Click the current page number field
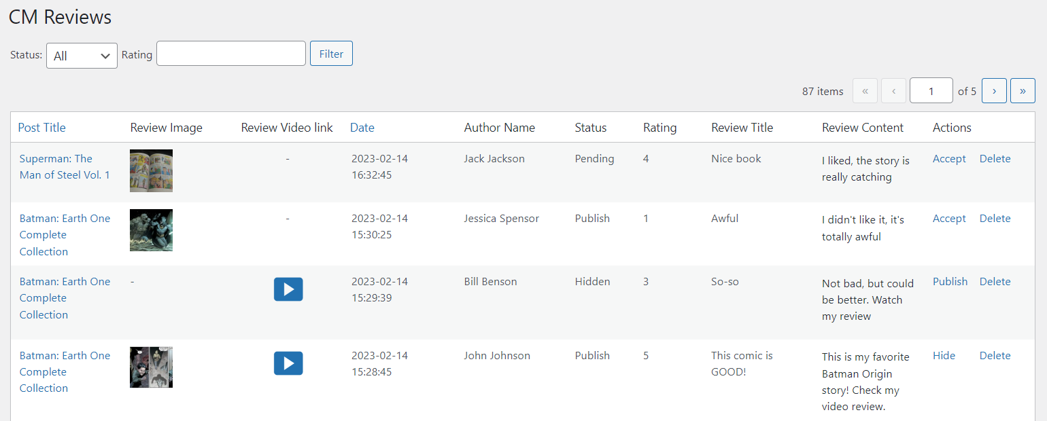Viewport: 1047px width, 421px height. 931,91
